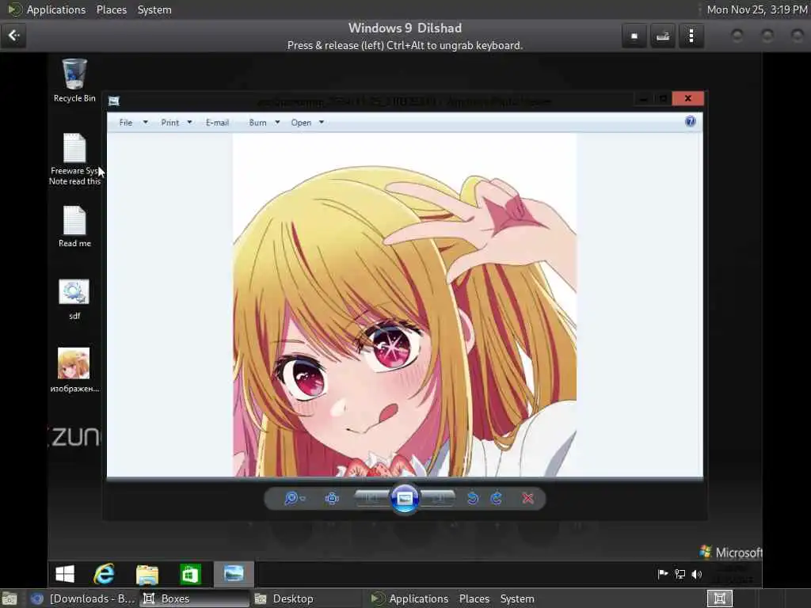Delete the photo with red X

pos(527,499)
